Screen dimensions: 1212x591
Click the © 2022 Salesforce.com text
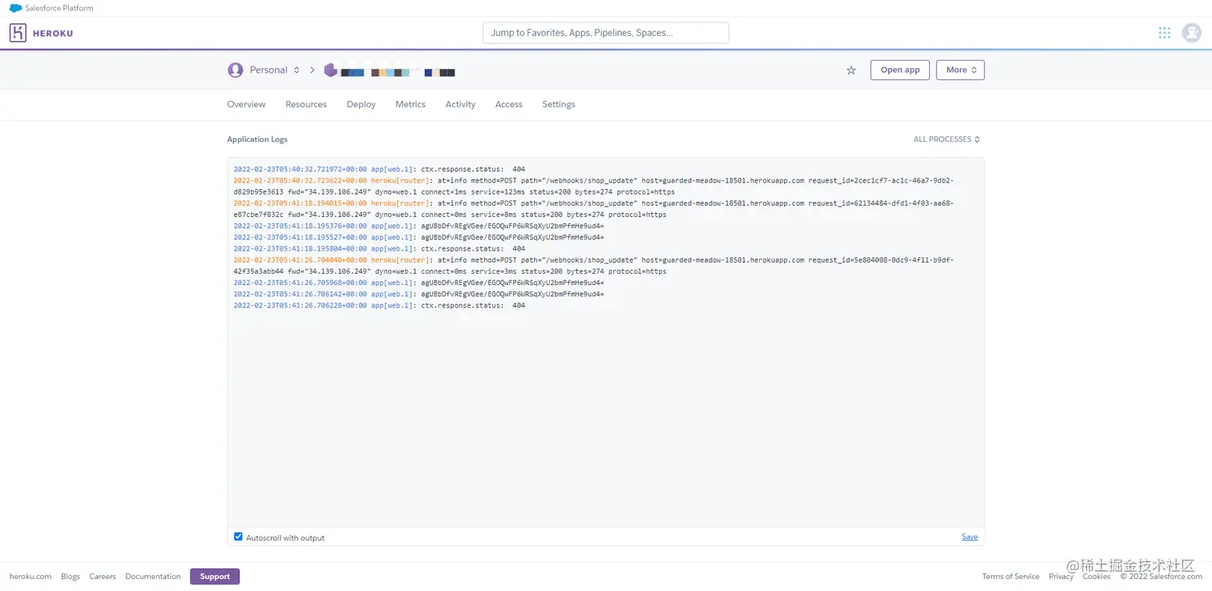1161,577
